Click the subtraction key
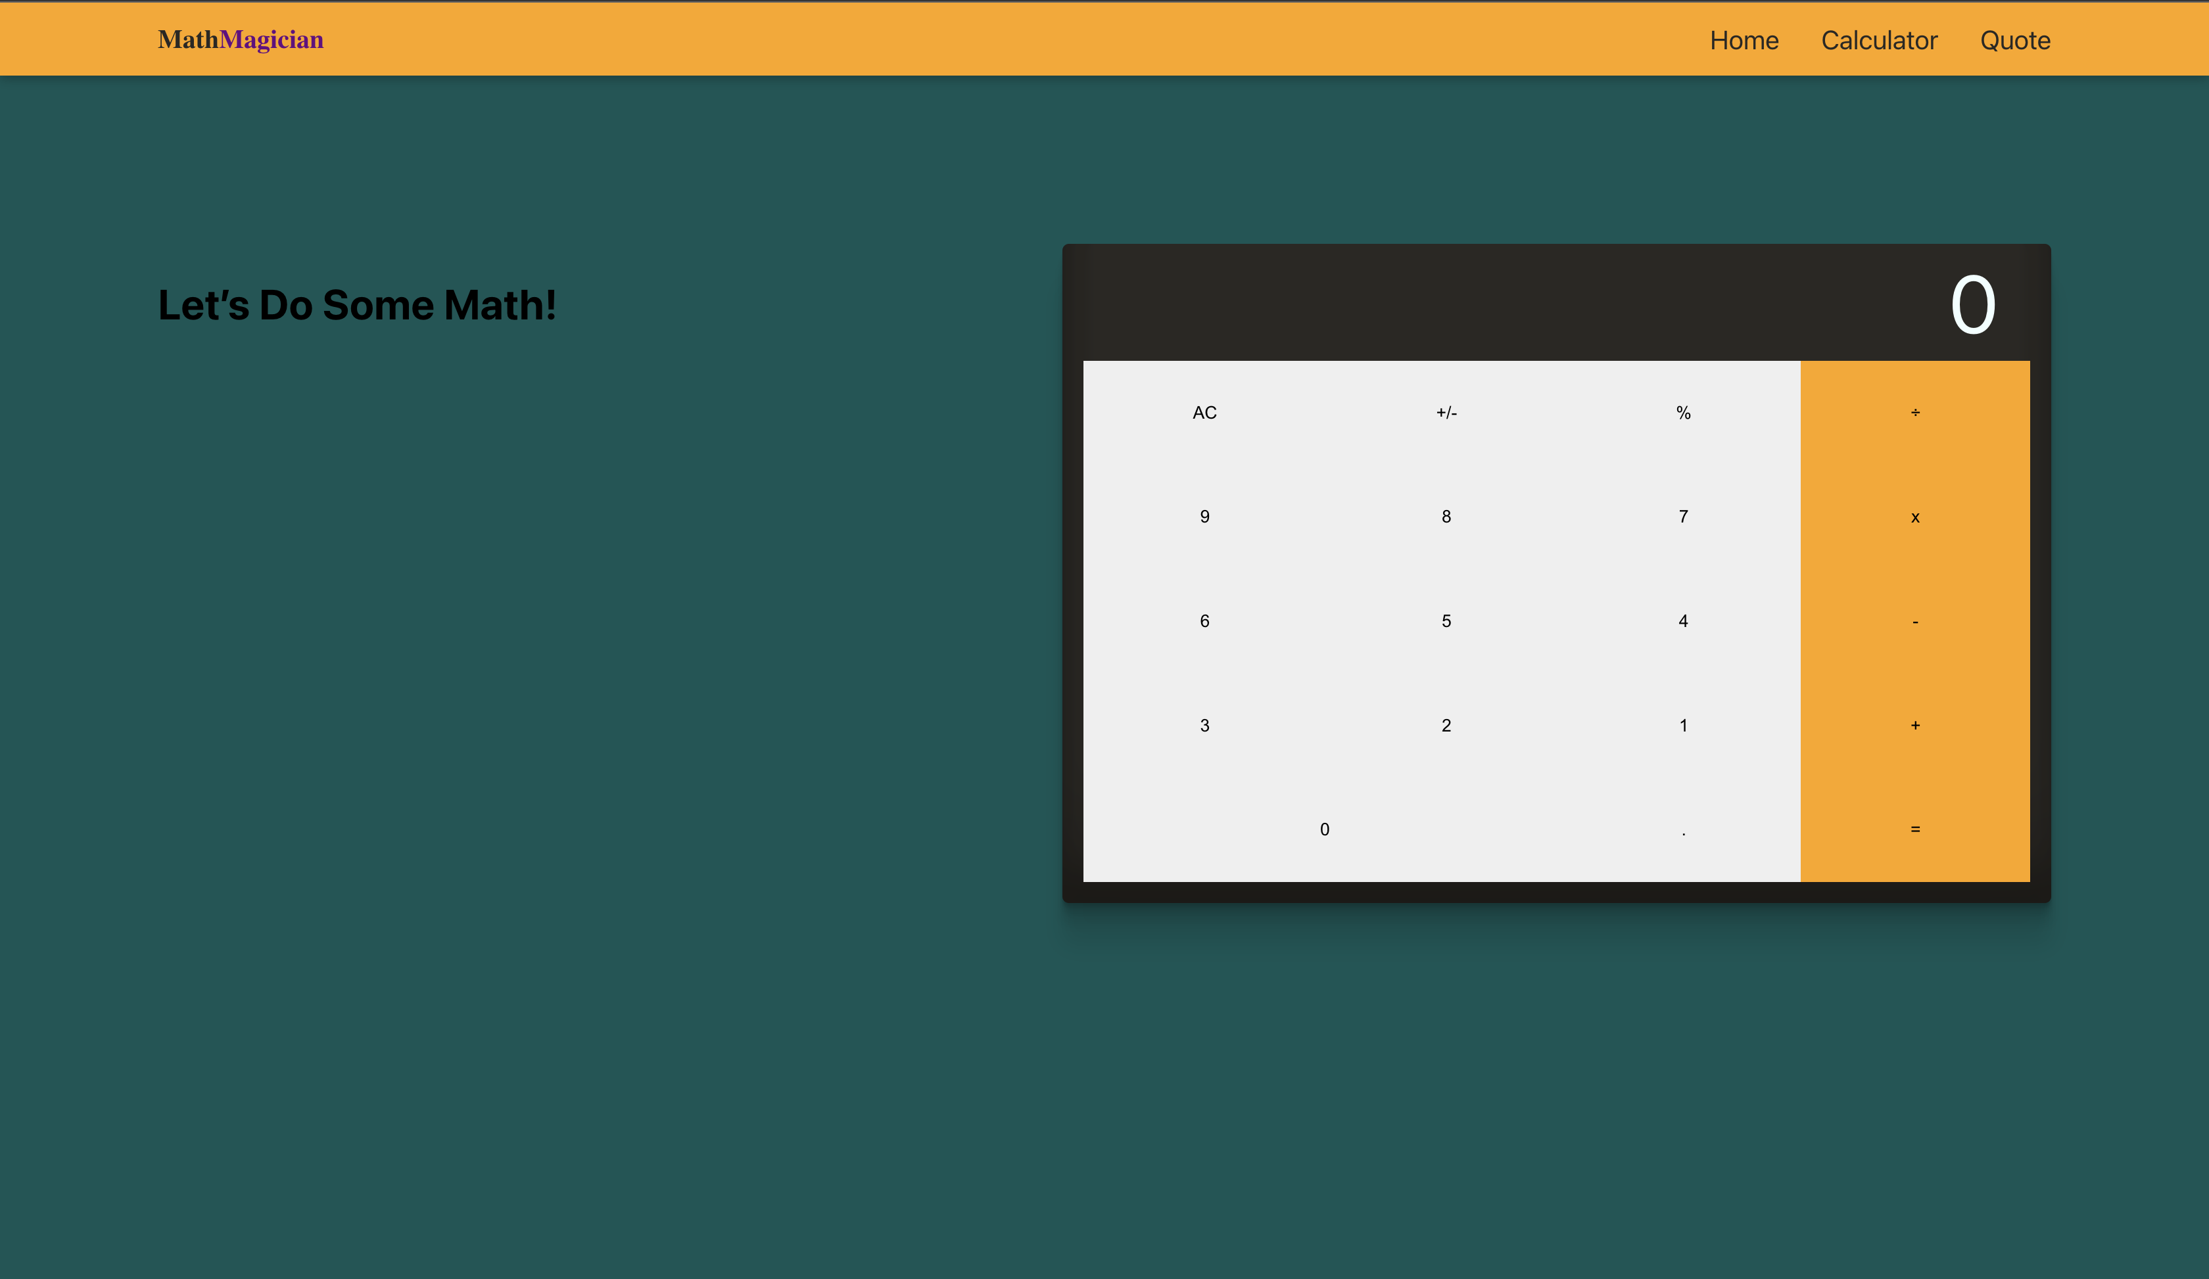The width and height of the screenshot is (2209, 1279). coord(1915,620)
